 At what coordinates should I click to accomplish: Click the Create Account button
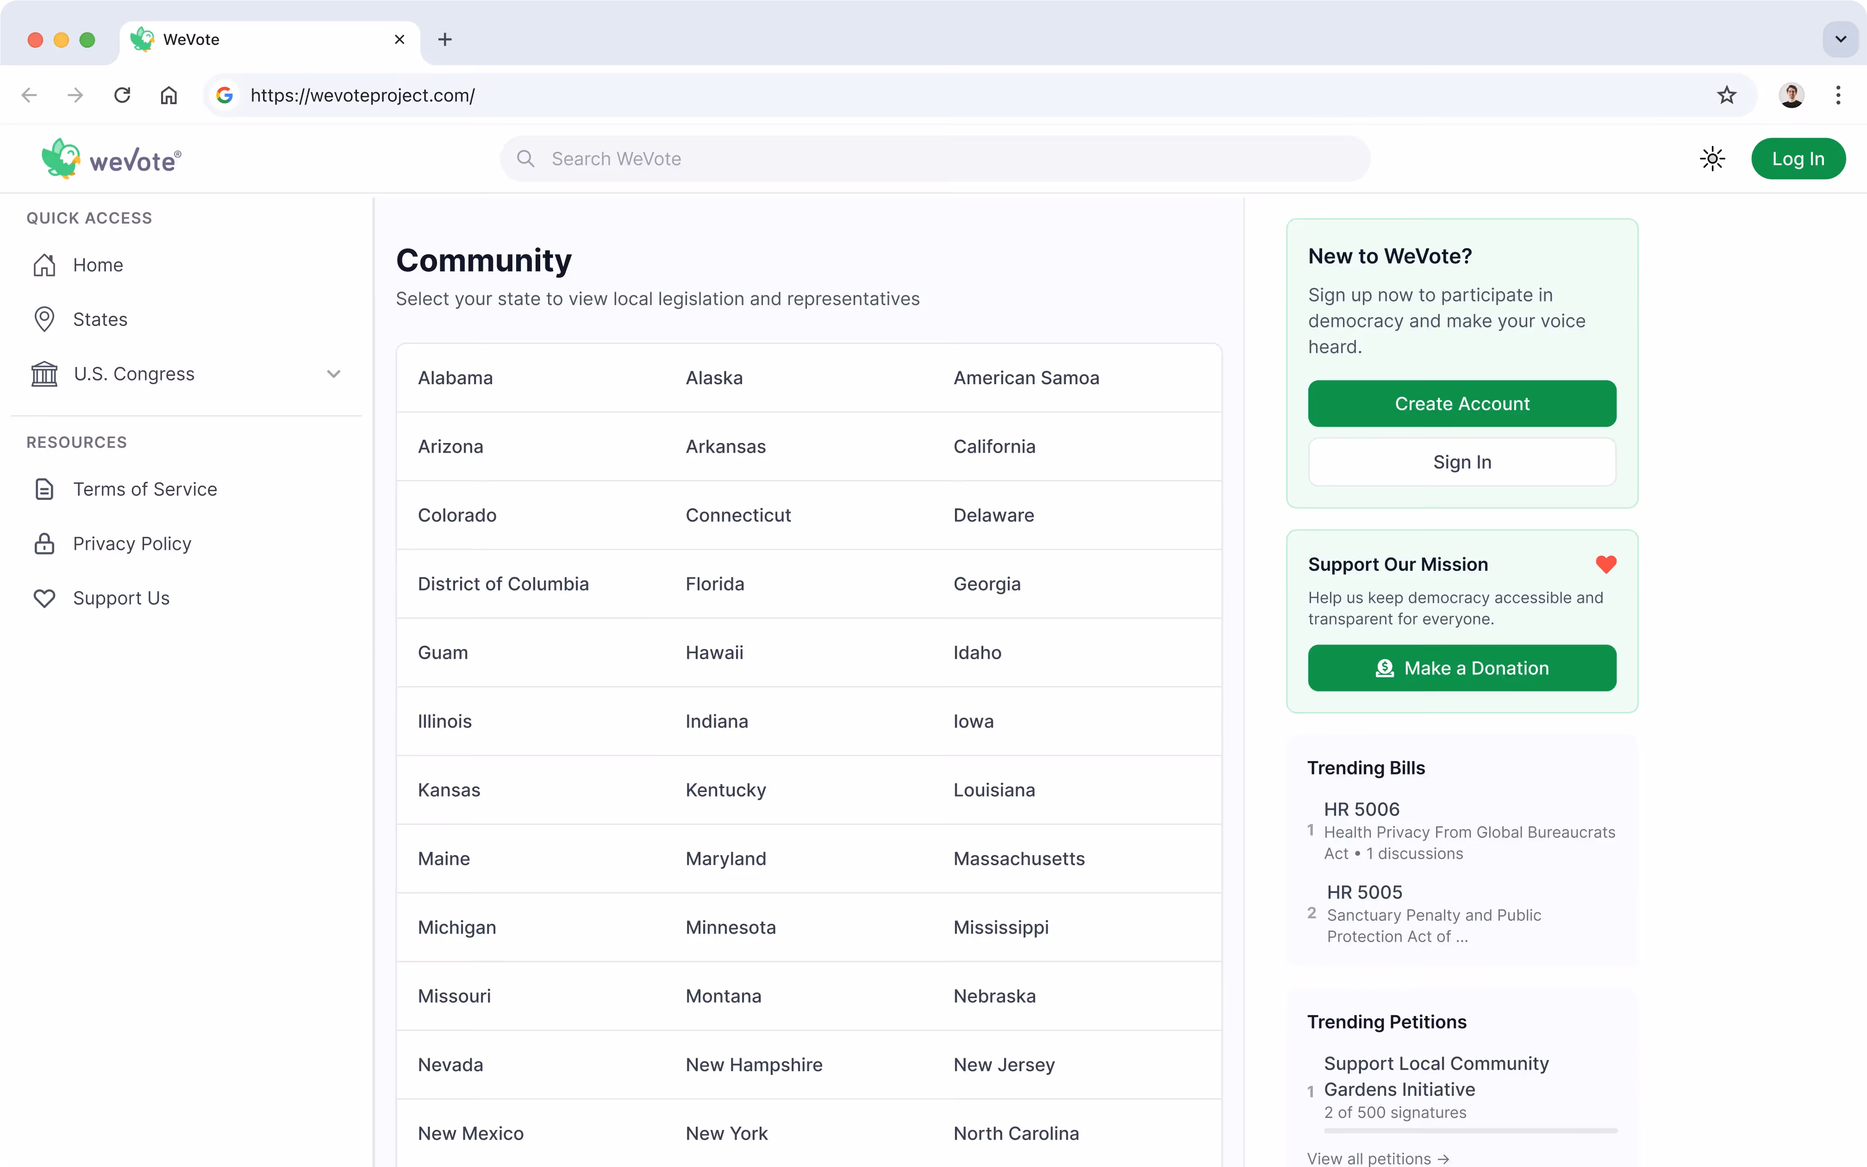(1462, 404)
